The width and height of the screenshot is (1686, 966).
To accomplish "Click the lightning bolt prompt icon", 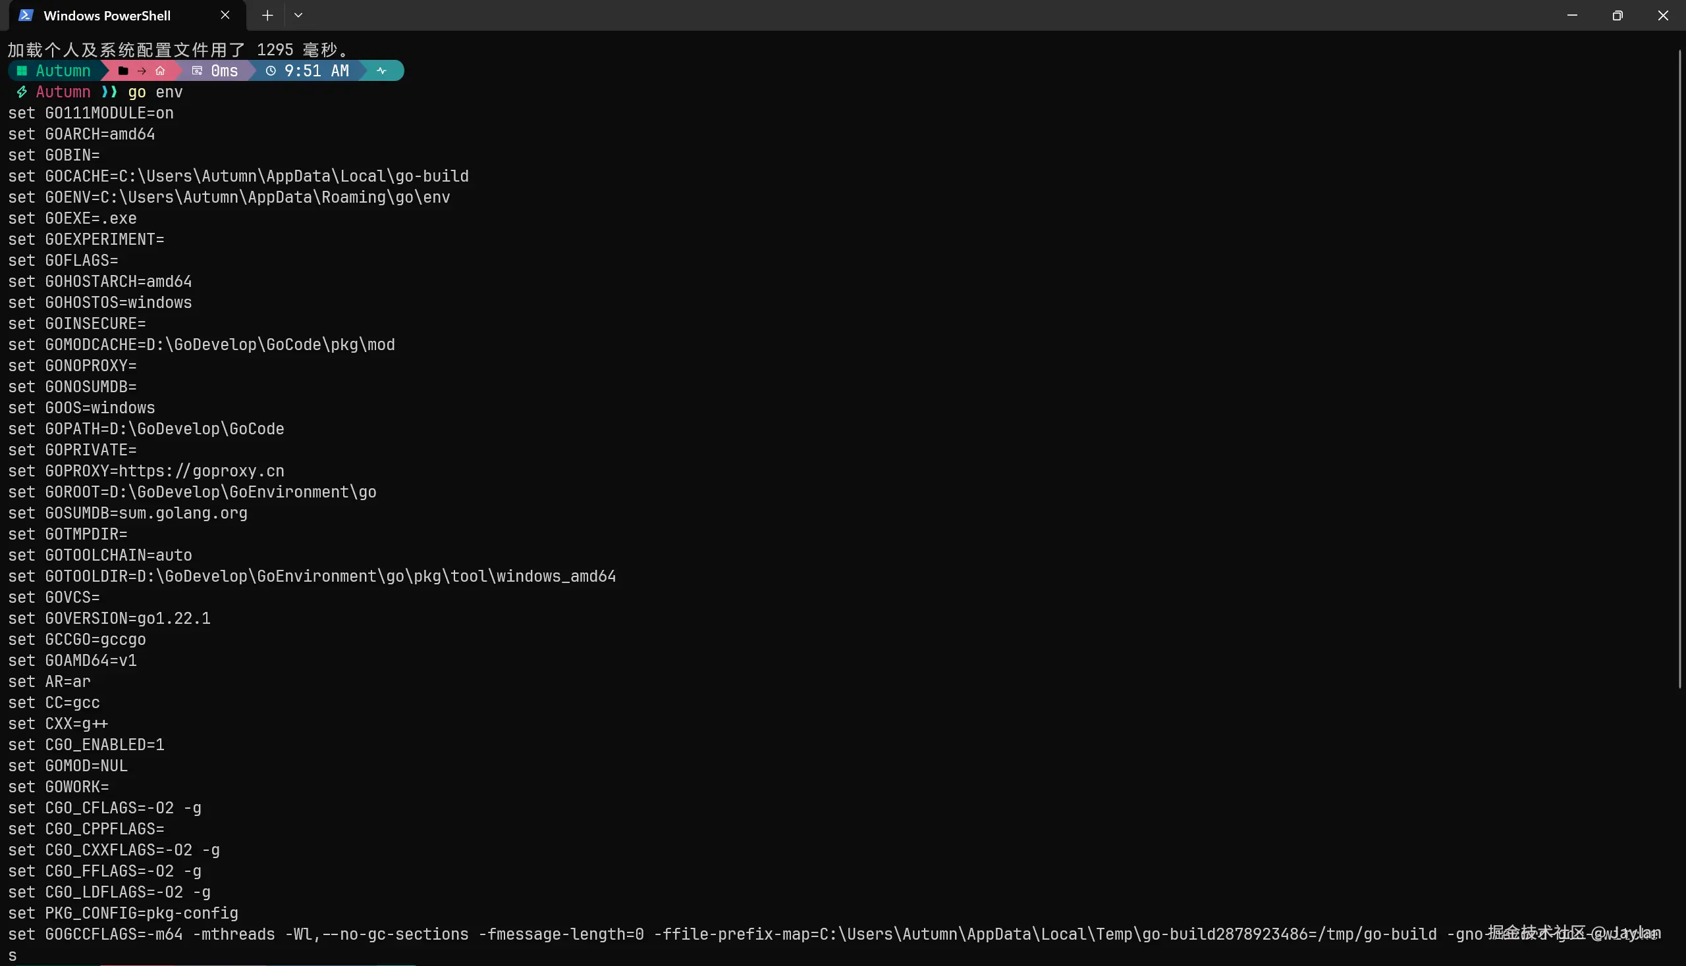I will click(x=22, y=91).
